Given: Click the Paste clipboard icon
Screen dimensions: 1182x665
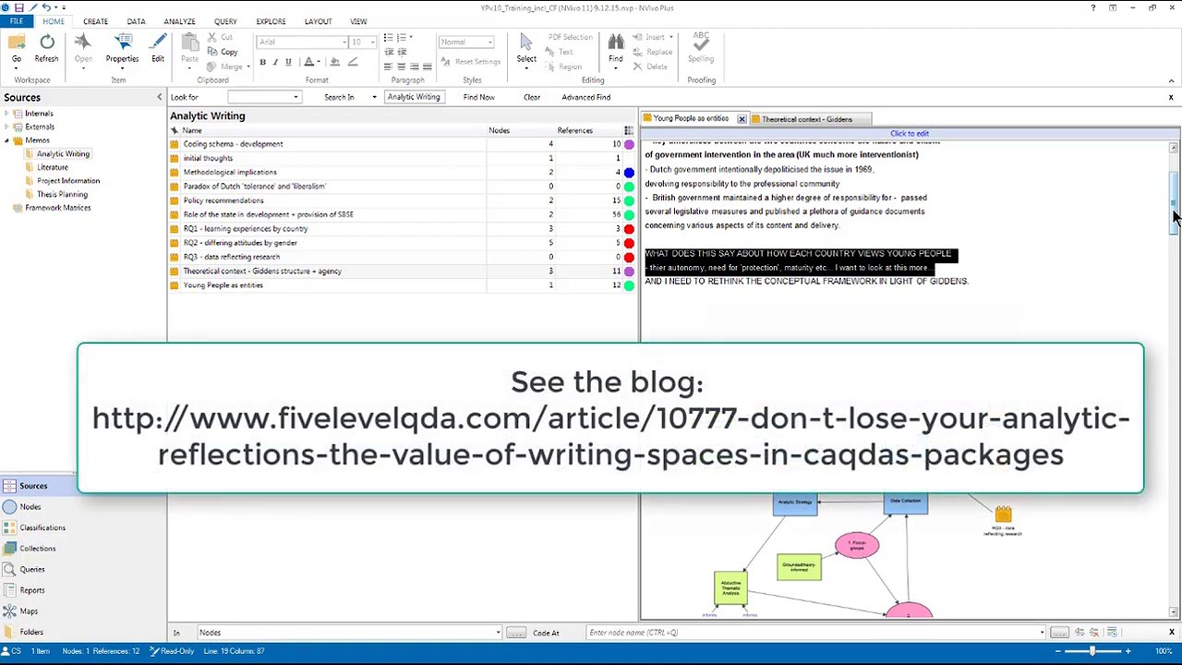Looking at the screenshot, I should click(x=189, y=49).
